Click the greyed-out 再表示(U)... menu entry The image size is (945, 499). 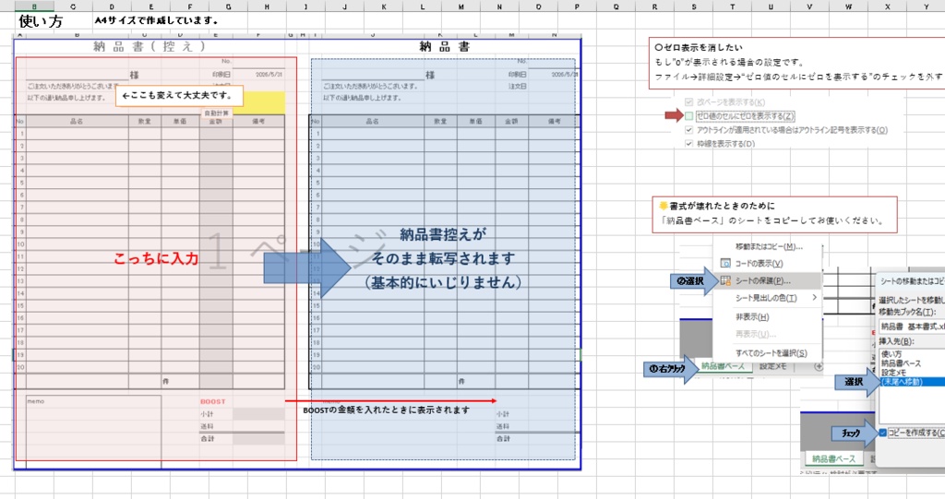click(x=755, y=334)
